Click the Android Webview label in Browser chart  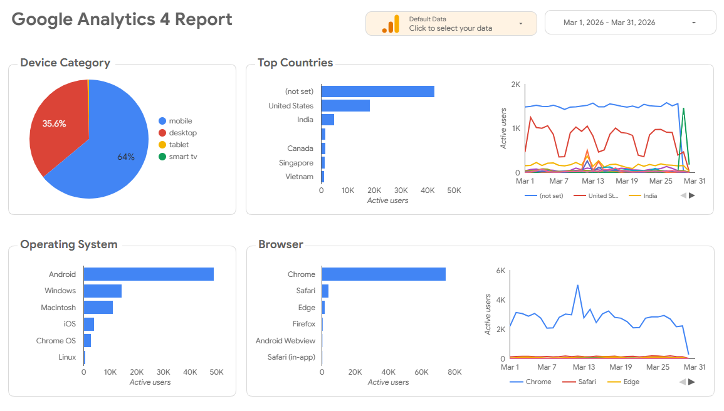pos(285,340)
